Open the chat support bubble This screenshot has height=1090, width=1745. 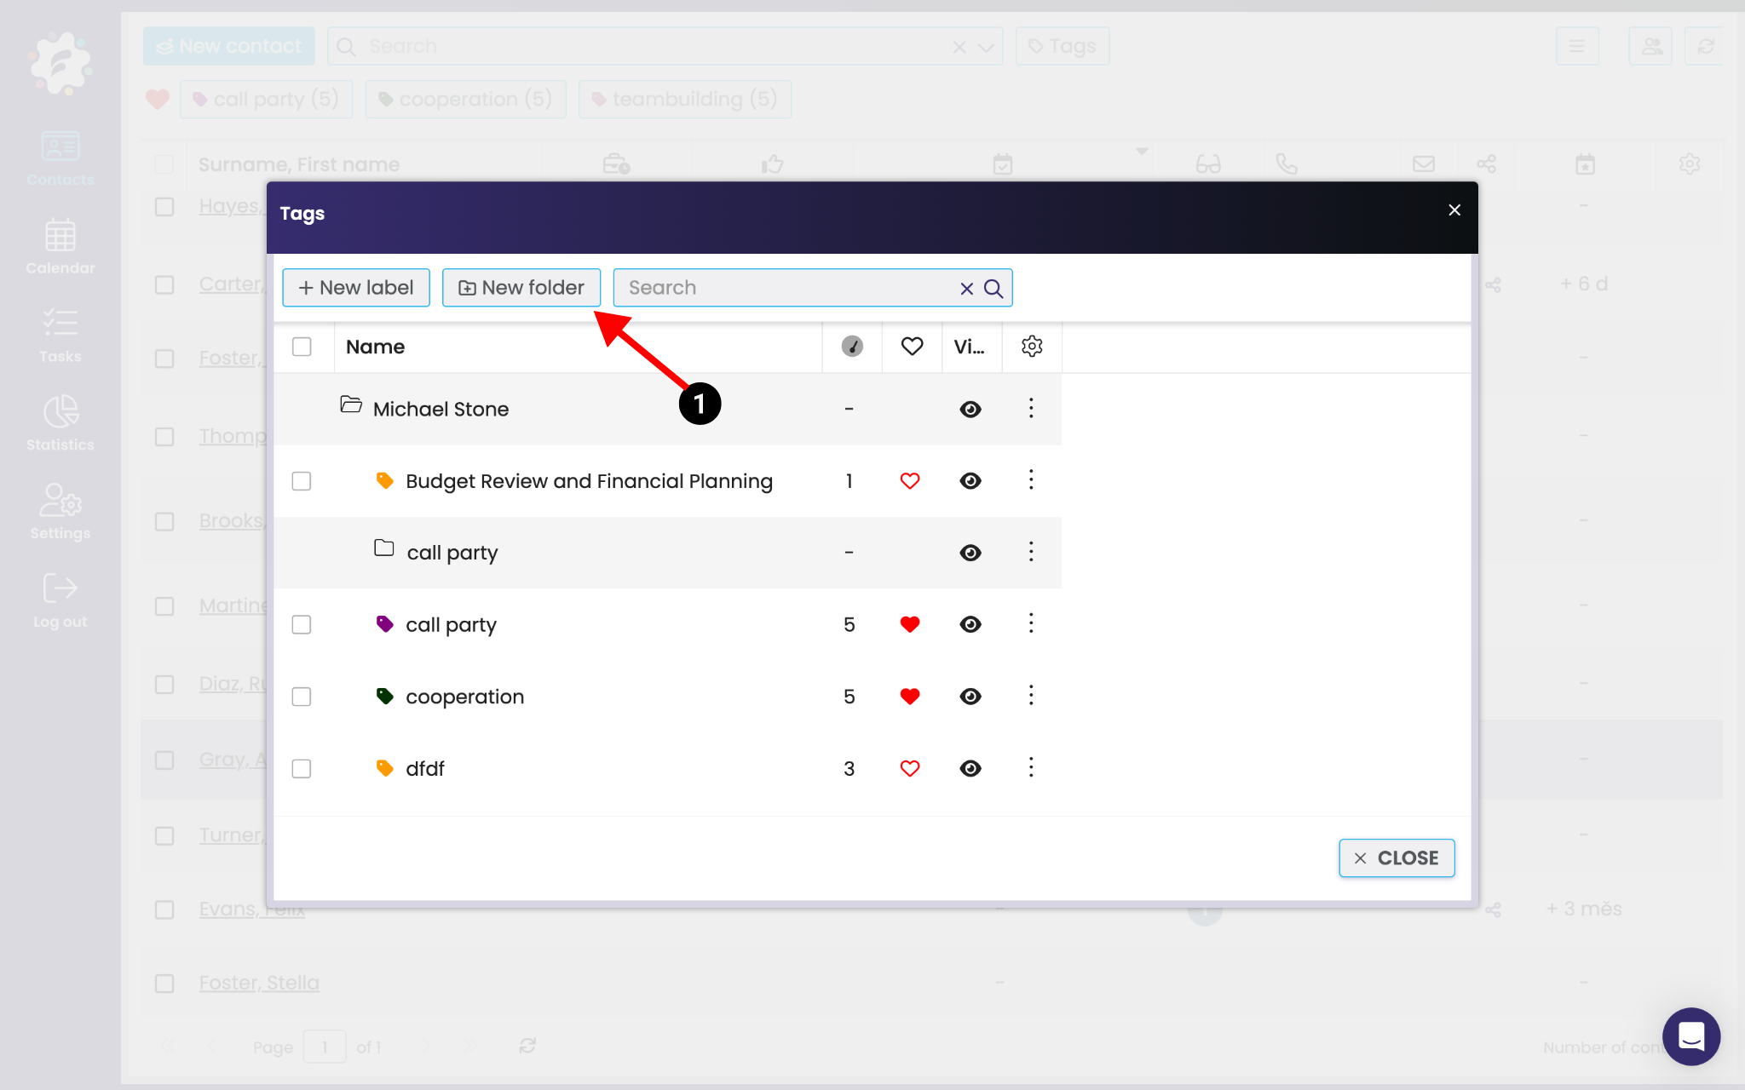[x=1690, y=1036]
